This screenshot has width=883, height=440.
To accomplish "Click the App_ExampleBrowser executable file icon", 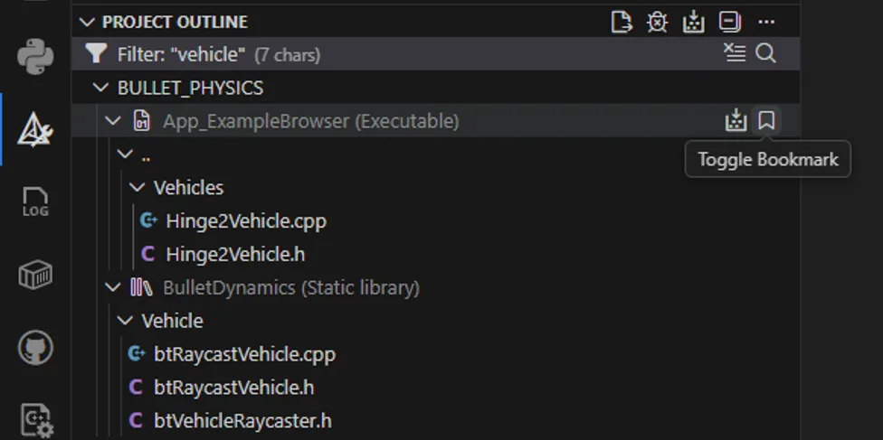I will [141, 120].
